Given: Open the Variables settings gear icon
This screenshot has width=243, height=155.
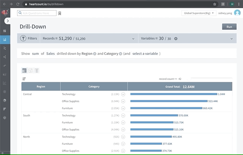Looking at the screenshot, I should [176, 38].
